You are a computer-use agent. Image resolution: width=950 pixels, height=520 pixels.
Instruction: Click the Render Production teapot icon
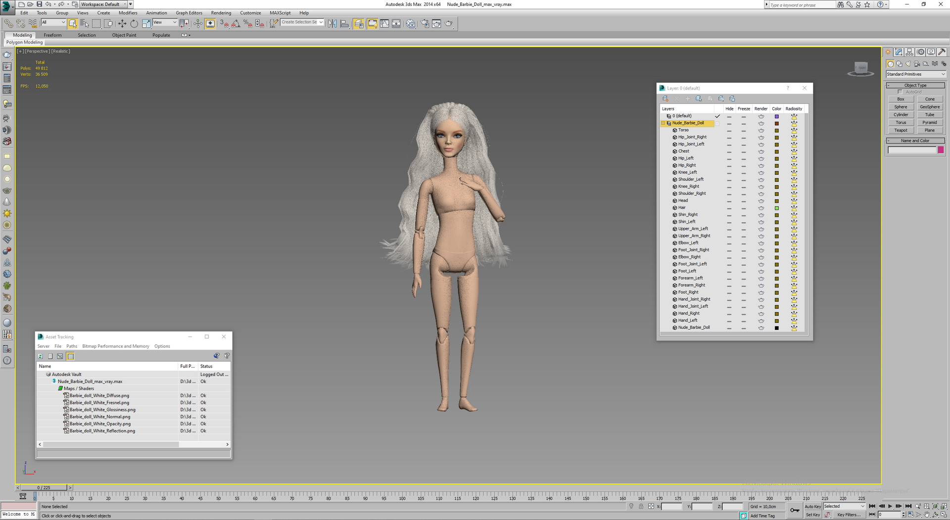[449, 23]
